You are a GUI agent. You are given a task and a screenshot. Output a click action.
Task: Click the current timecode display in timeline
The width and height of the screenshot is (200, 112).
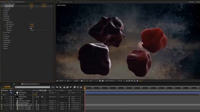pyautogui.click(x=7, y=86)
